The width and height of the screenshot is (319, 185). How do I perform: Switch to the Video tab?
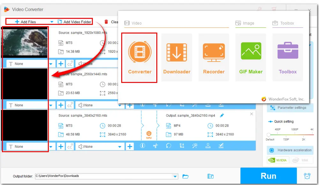click(133, 23)
